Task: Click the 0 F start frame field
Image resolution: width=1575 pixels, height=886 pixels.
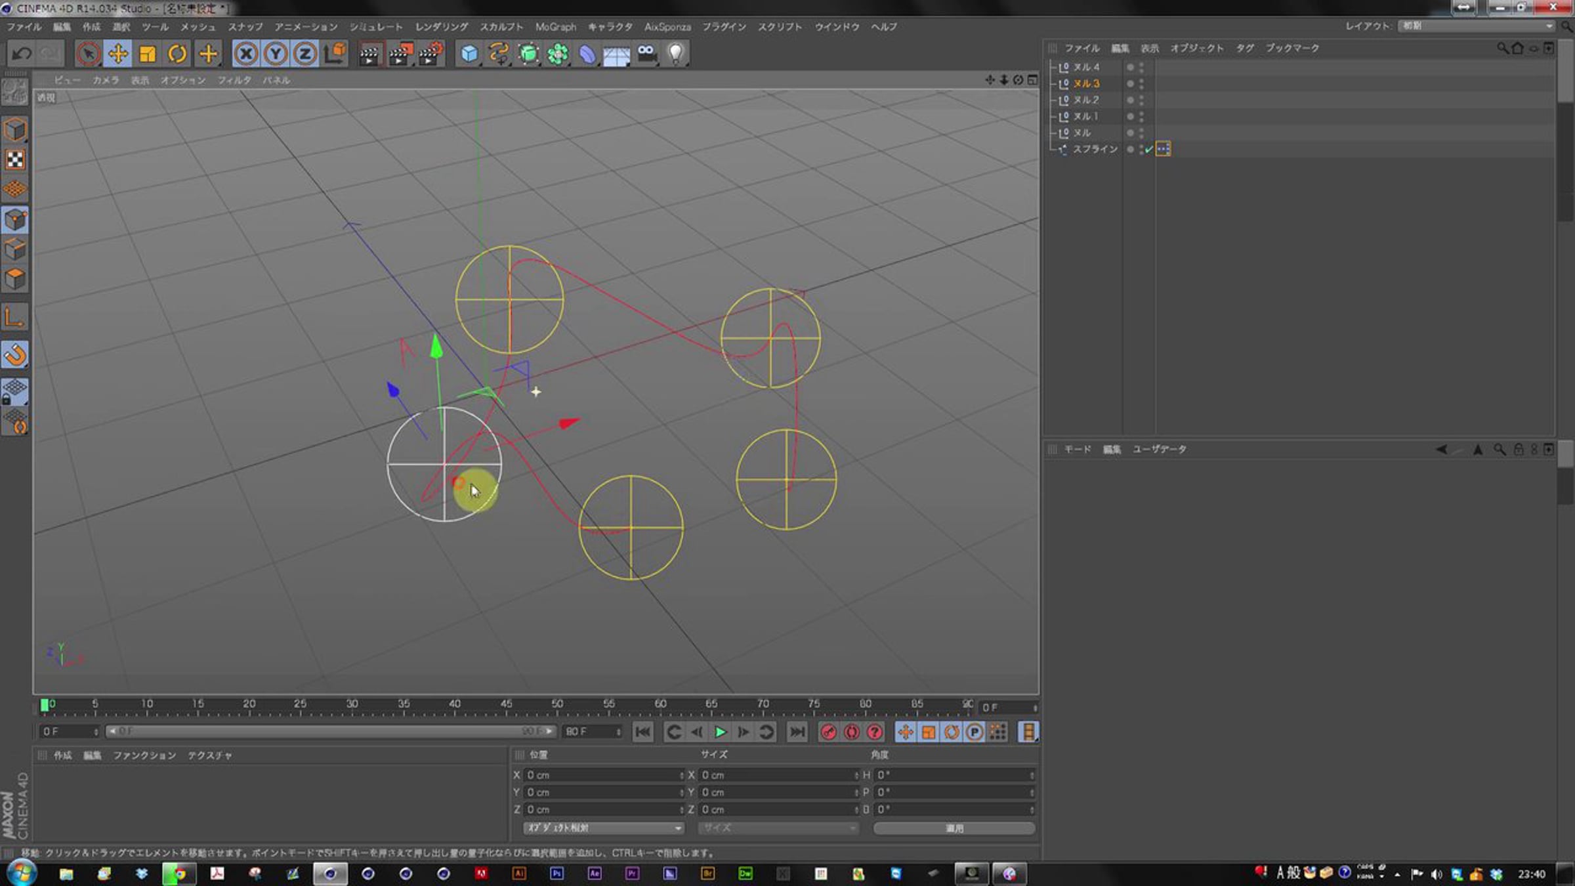Action: 69,731
